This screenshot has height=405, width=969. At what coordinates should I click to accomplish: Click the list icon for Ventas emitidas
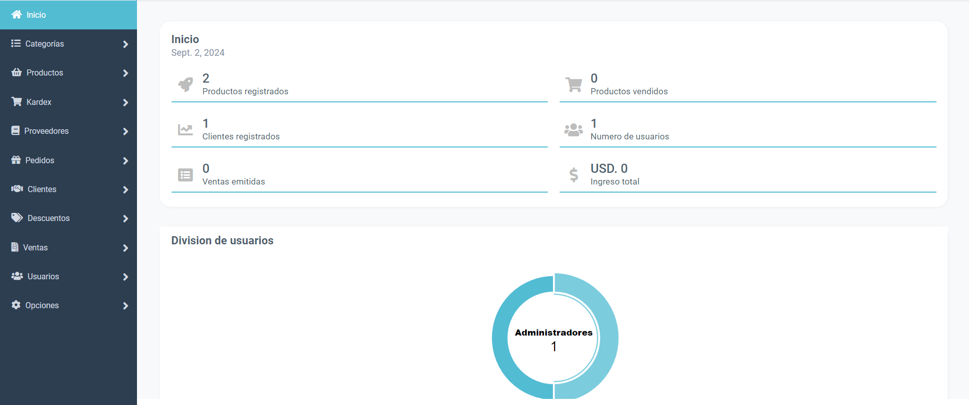click(186, 175)
